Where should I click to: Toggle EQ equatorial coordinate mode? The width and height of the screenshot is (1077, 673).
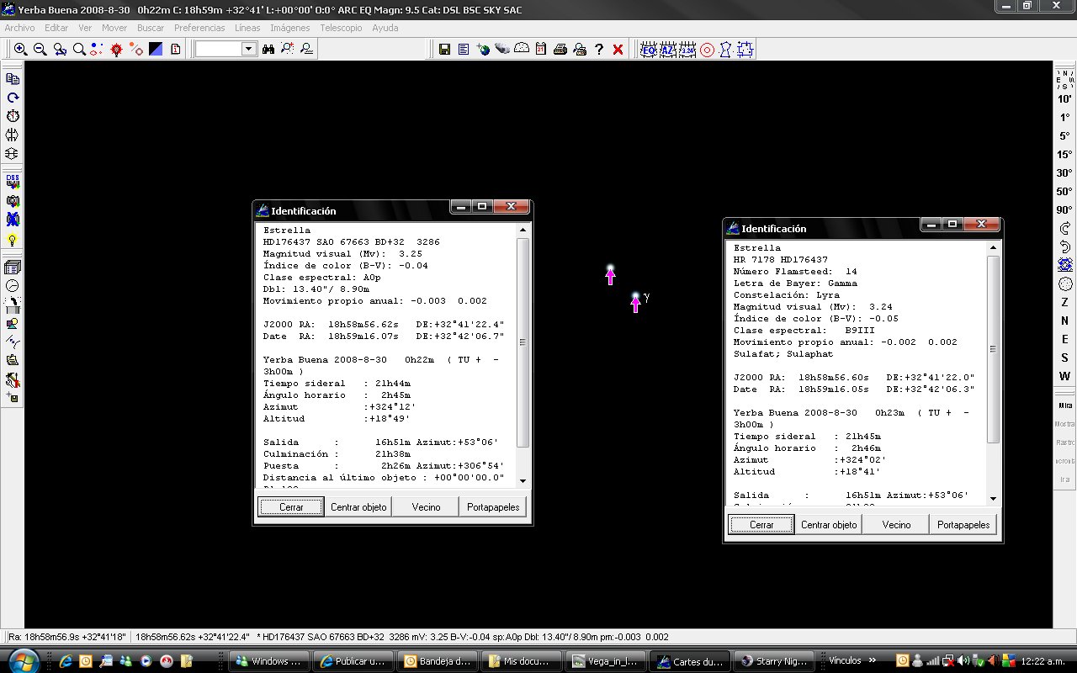649,50
